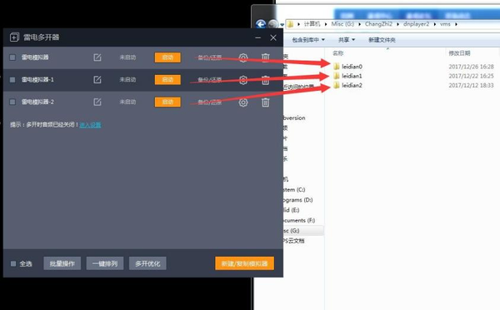Expand the breadcrumb arrow after vms
500x310 pixels.
457,24
